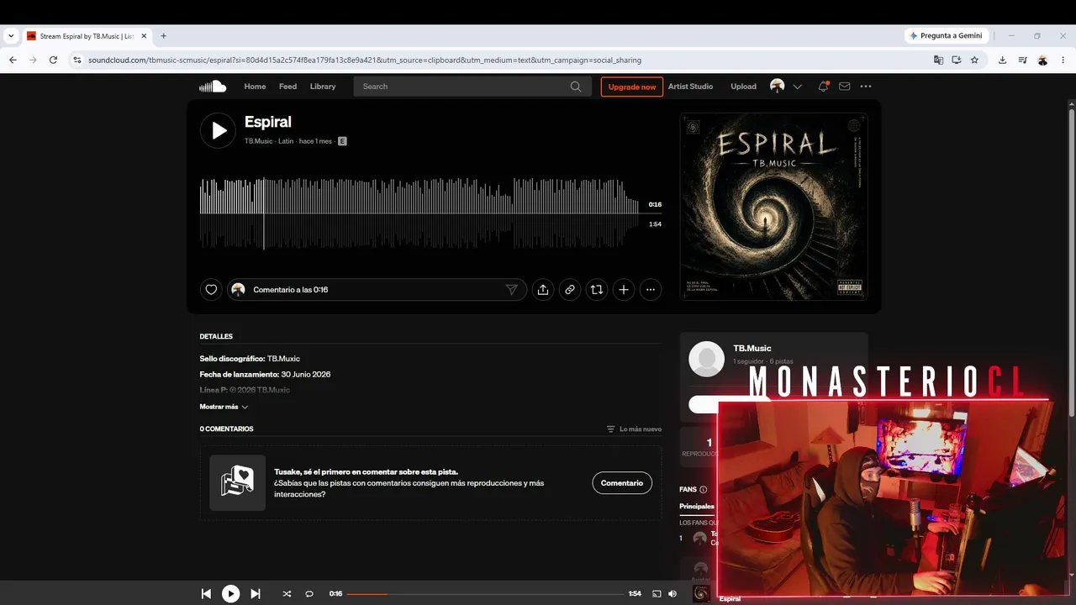Go to the Home tab

255,87
